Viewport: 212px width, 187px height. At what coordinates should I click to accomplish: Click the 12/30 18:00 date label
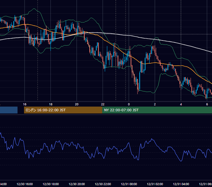(x=51, y=184)
